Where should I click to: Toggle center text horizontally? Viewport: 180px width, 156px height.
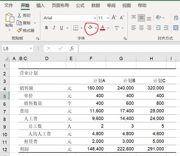[141, 28]
